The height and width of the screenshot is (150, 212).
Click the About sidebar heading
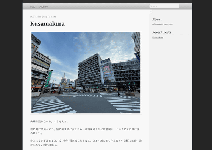pyautogui.click(x=157, y=19)
